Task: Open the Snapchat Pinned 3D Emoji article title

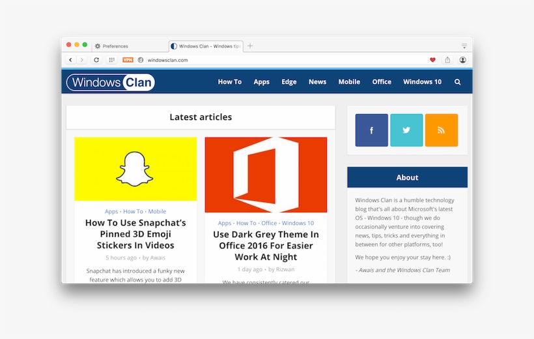Action: pos(135,234)
